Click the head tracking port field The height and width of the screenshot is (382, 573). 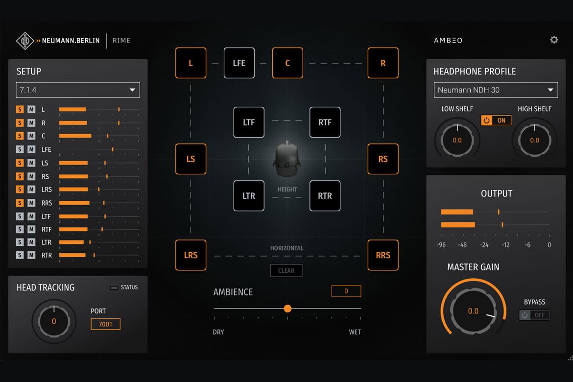[x=105, y=324]
